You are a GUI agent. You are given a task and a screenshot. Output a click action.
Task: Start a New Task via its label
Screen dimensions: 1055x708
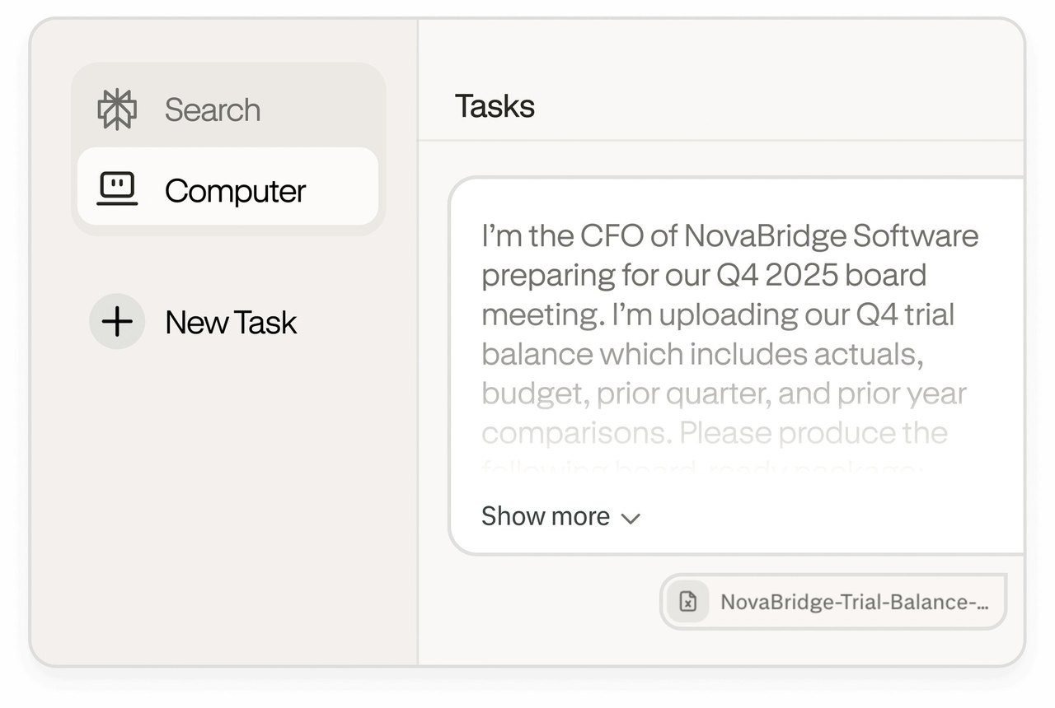point(231,322)
